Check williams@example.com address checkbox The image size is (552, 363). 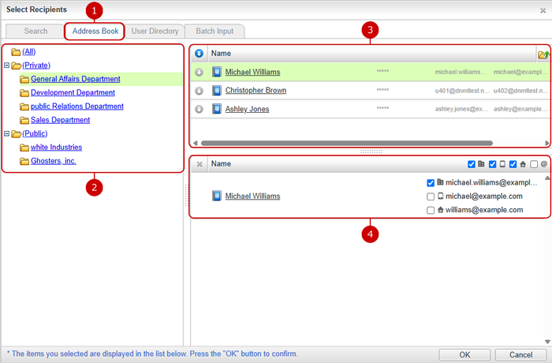[431, 211]
